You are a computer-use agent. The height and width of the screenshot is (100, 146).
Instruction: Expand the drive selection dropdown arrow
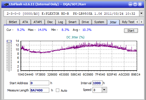click(141, 14)
